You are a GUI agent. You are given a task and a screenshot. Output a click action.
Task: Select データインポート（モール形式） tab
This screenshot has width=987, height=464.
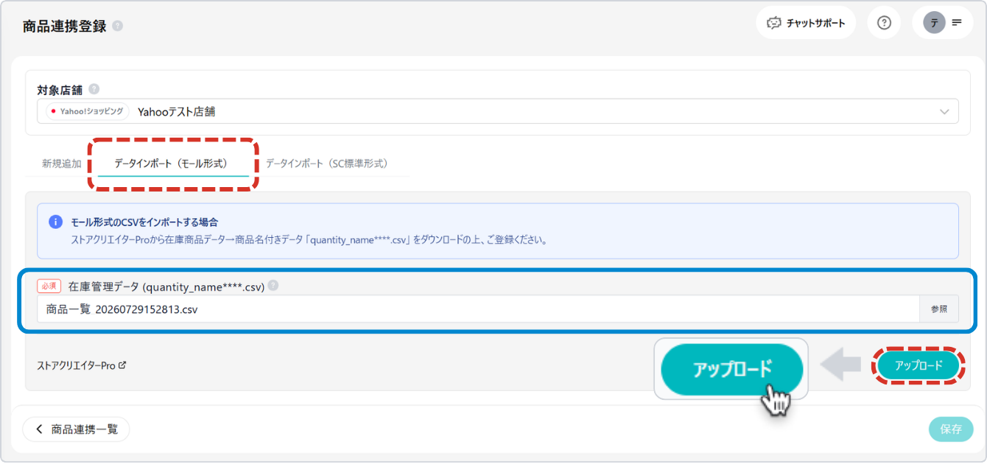point(174,164)
